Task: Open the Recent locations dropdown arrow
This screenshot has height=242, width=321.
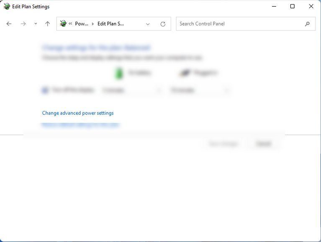Action: (x=36, y=24)
